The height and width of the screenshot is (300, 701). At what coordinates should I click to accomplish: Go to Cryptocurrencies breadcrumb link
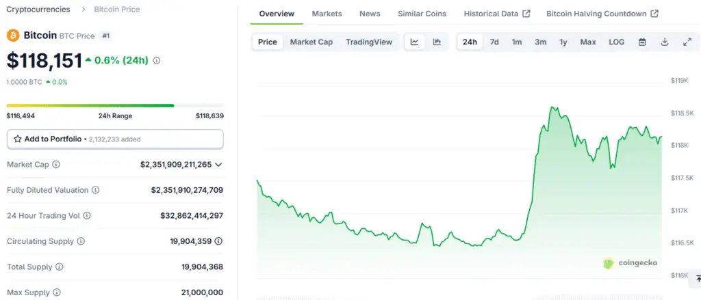(x=38, y=9)
